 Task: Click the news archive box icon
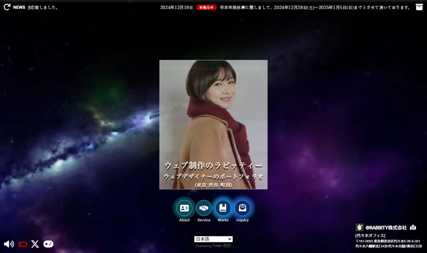click(419, 7)
